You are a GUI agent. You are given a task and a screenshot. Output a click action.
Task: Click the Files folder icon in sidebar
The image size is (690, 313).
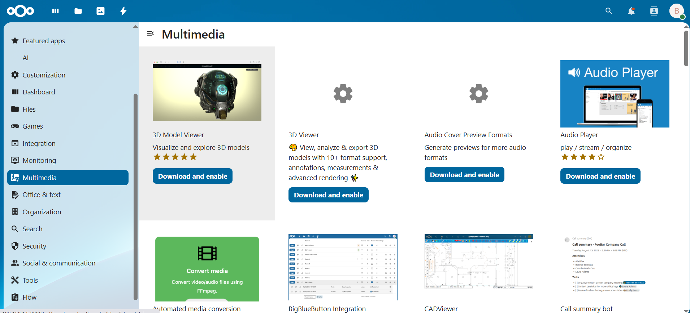(x=15, y=109)
